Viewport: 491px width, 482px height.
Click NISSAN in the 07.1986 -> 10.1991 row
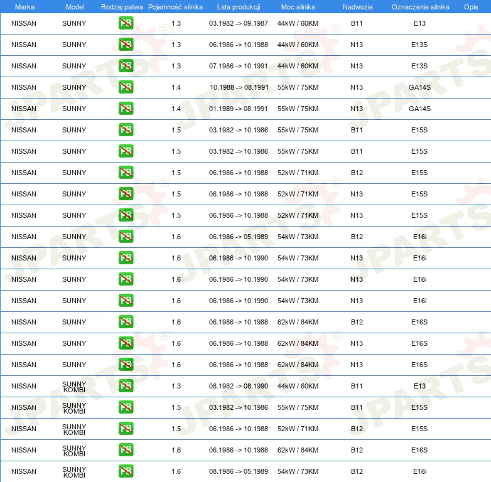24,66
